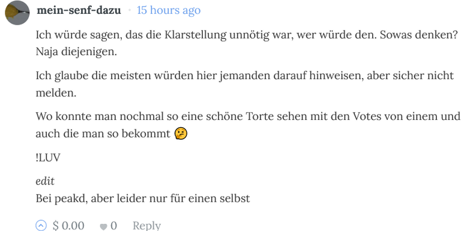Screen dimensions: 461x231
Task: Expand the $ 0.00 payout details
Action: (x=68, y=226)
